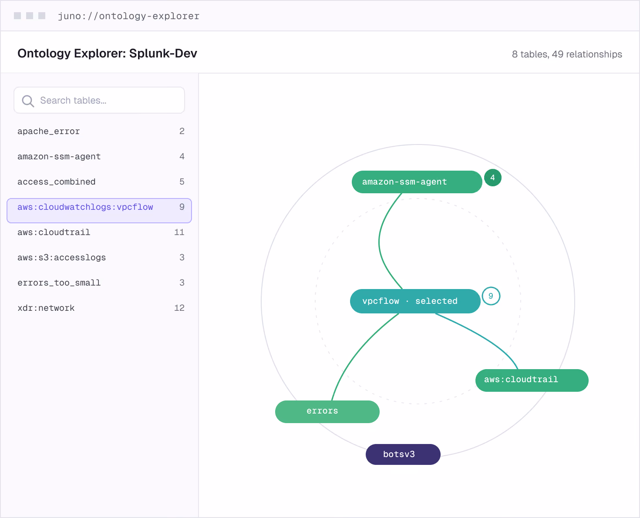
Task: Select the botsv3 graph node
Action: pos(403,454)
